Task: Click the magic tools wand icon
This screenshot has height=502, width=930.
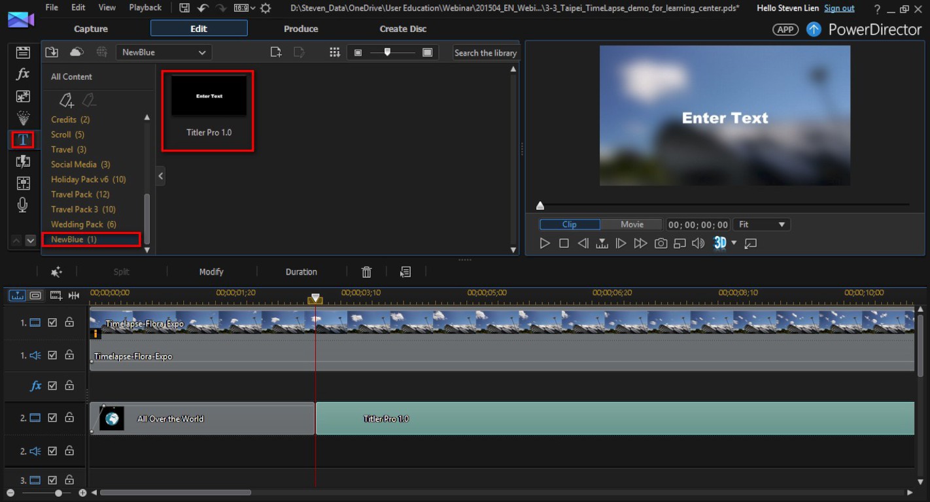Action: point(56,272)
